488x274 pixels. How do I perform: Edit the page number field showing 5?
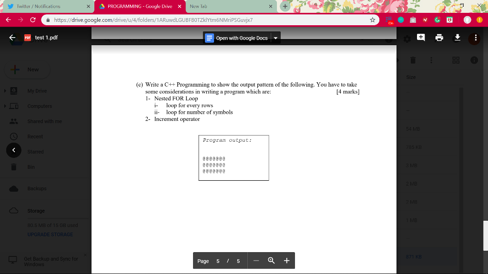(x=218, y=261)
